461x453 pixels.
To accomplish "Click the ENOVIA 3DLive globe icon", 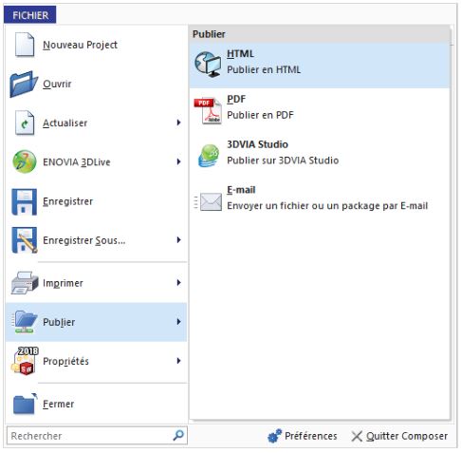I will [x=25, y=161].
